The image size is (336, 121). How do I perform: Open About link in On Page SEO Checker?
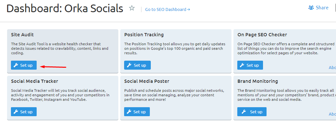(332, 67)
